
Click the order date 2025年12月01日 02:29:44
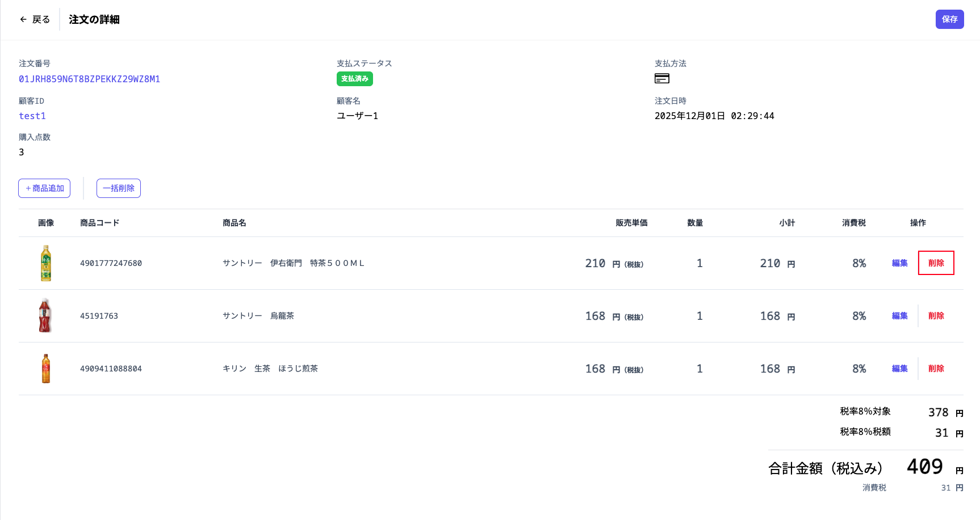pyautogui.click(x=714, y=116)
